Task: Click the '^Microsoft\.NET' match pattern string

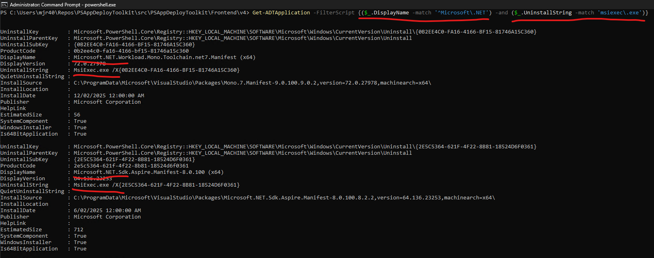Action: pyautogui.click(x=462, y=13)
